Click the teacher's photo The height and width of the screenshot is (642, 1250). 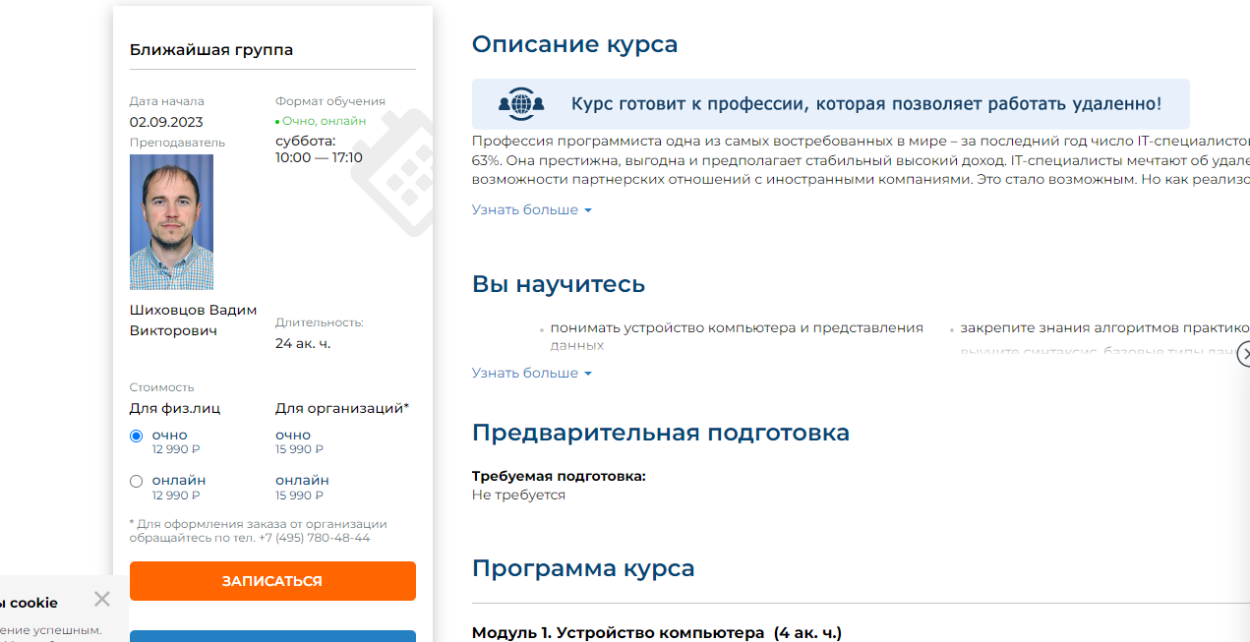pyautogui.click(x=171, y=222)
